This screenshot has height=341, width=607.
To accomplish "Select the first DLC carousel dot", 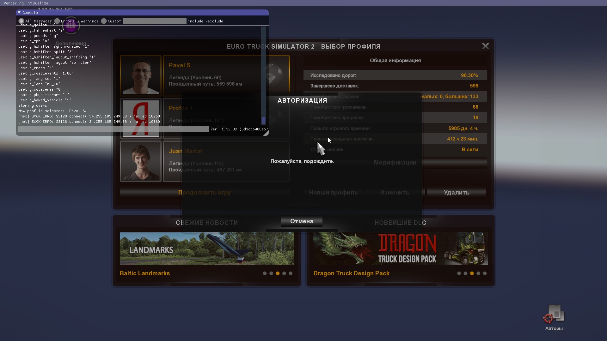I will (x=459, y=273).
